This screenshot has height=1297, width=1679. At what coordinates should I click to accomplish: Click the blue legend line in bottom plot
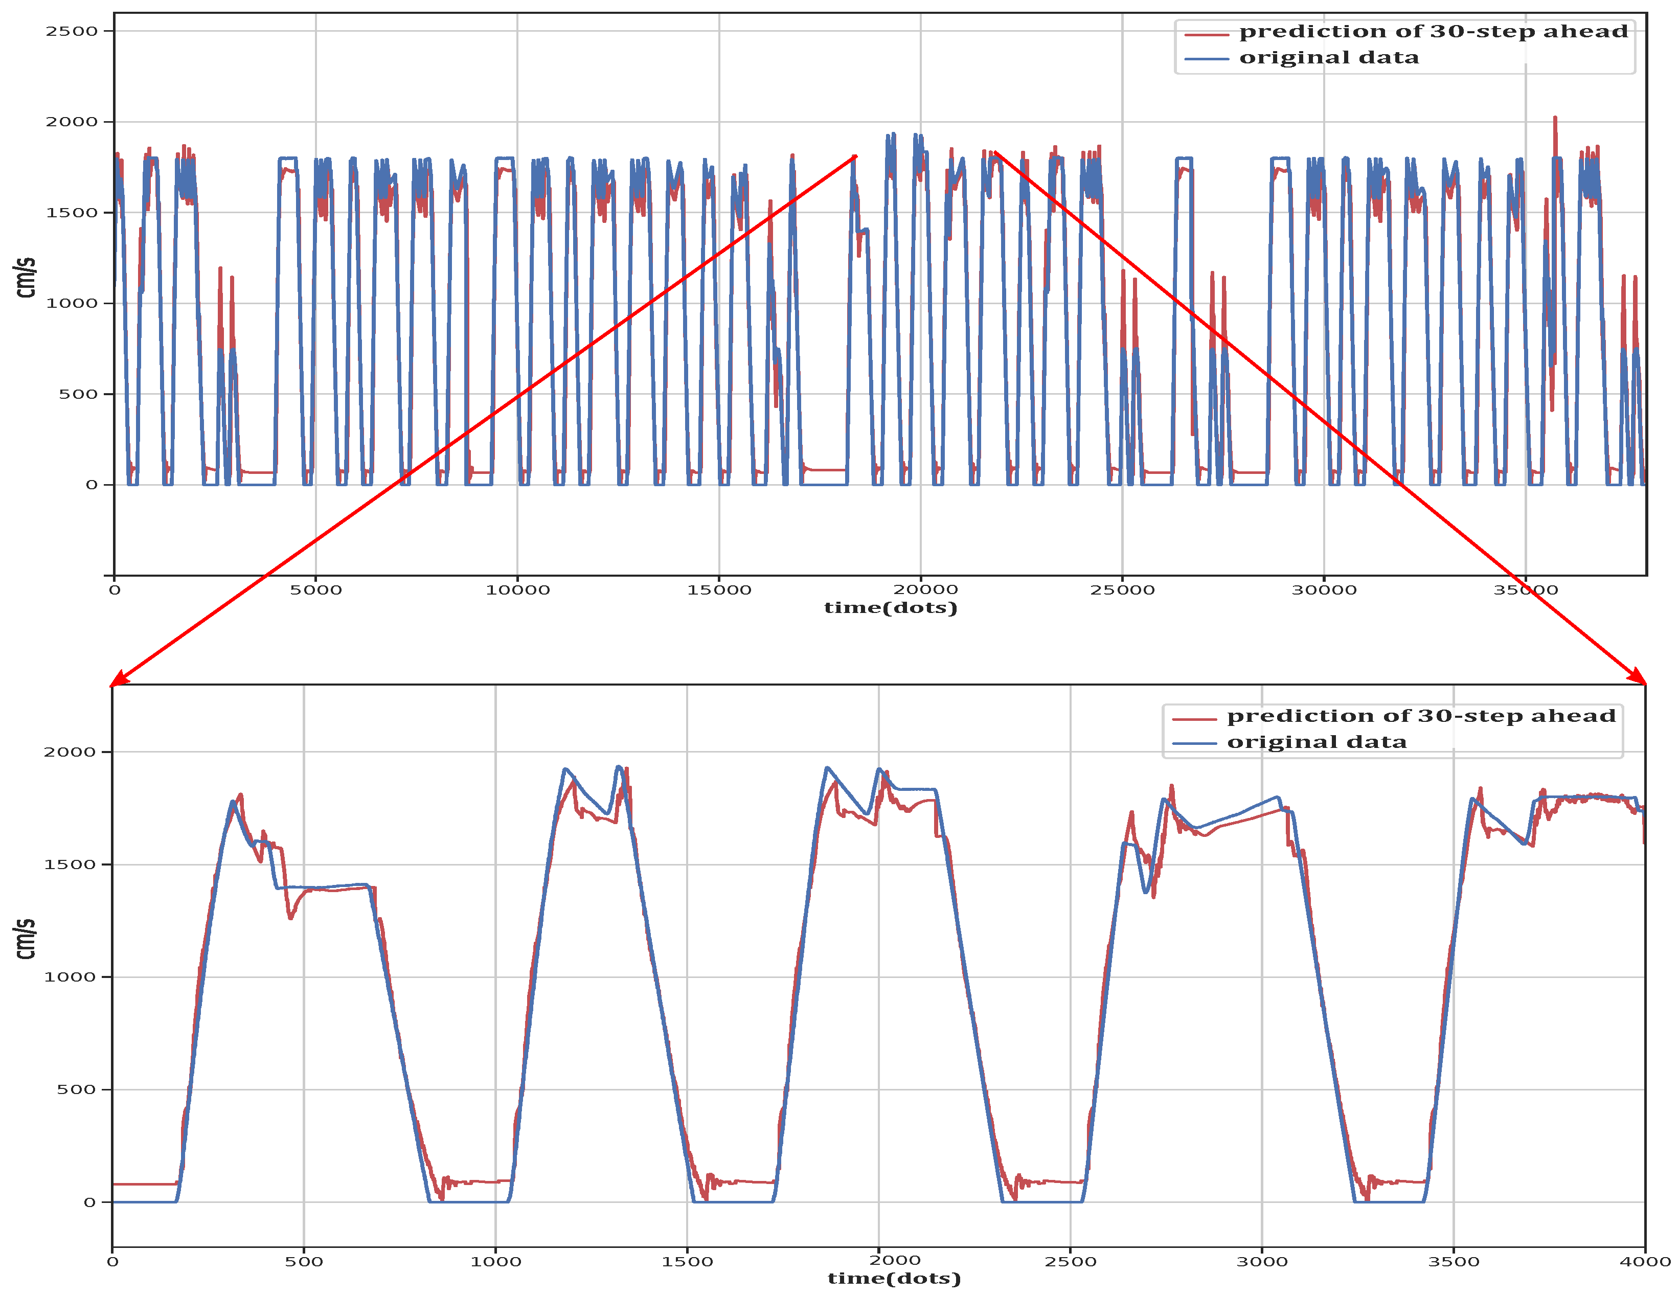point(1194,743)
